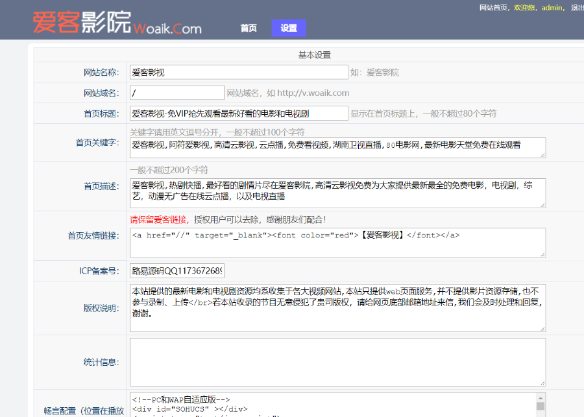Viewport: 584px width, 417px height.
Task: Click the ICP备案号: label
Action: 99,270
